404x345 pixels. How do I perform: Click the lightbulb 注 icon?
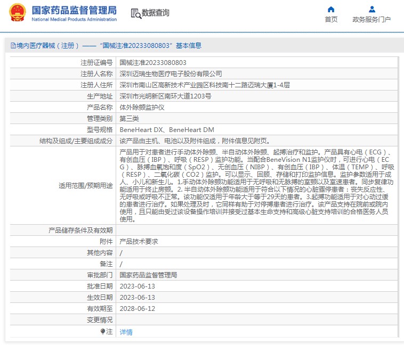(103, 331)
